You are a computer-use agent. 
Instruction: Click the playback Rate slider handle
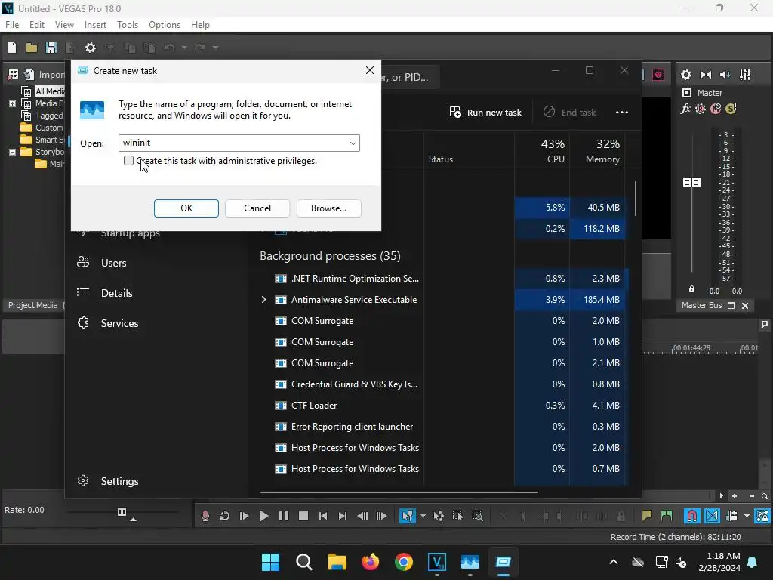click(122, 511)
